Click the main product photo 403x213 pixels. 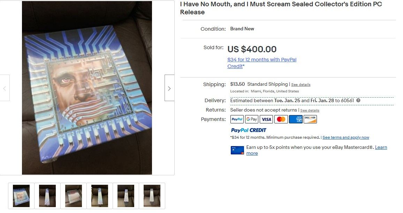point(87,88)
